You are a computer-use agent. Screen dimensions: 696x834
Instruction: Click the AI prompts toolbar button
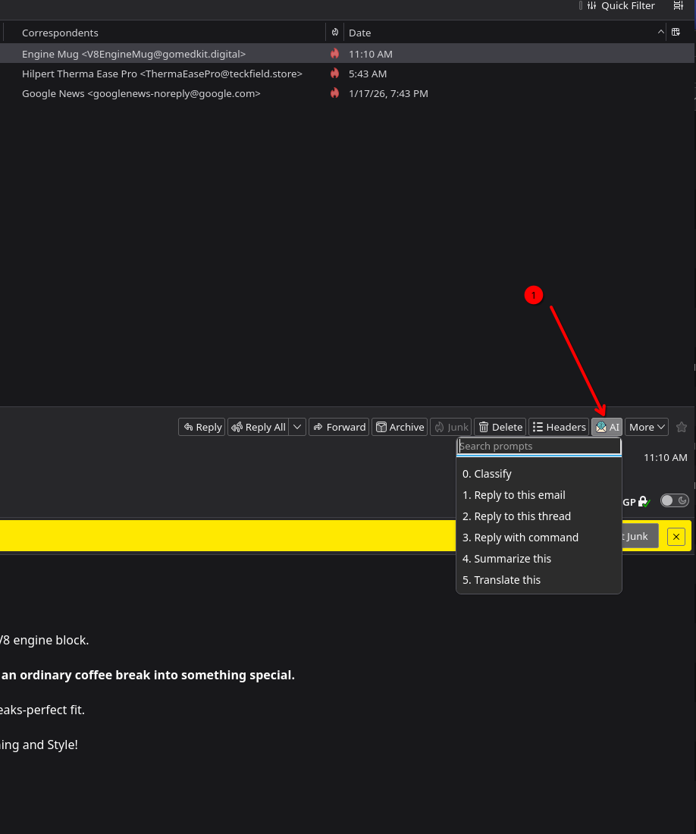607,427
